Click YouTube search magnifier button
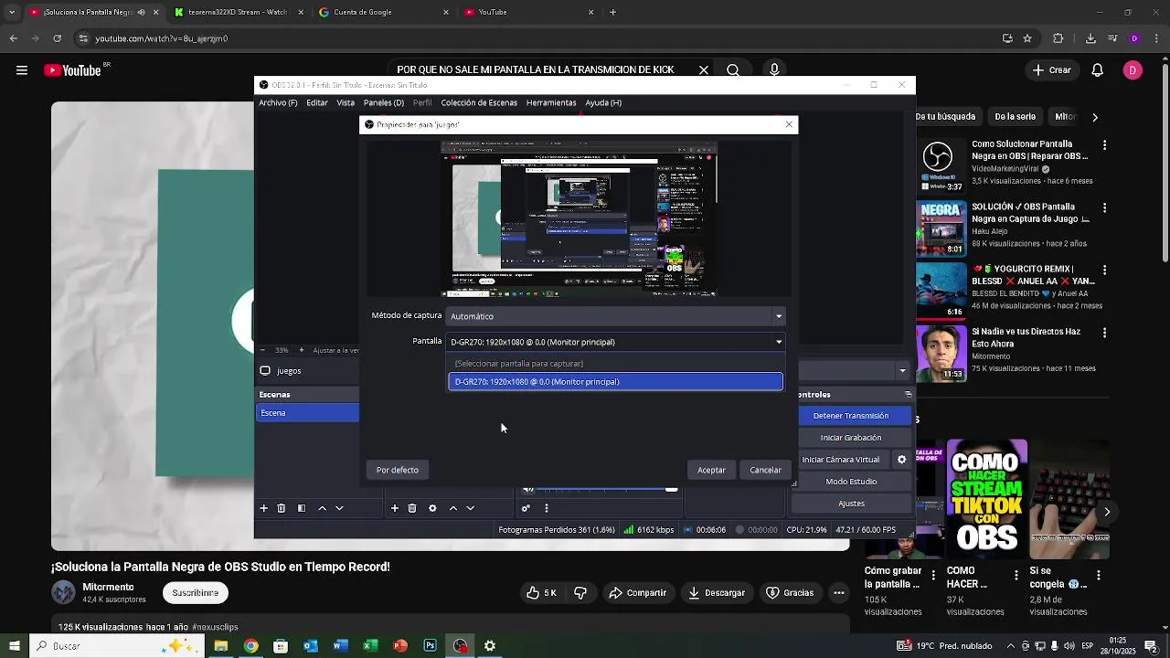1170x658 pixels. [x=733, y=70]
